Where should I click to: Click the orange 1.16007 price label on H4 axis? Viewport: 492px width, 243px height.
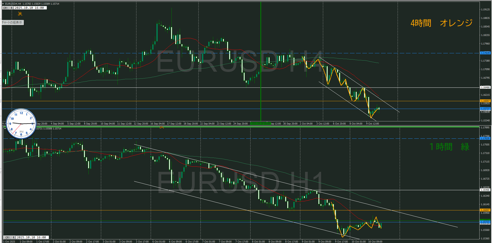(x=485, y=101)
